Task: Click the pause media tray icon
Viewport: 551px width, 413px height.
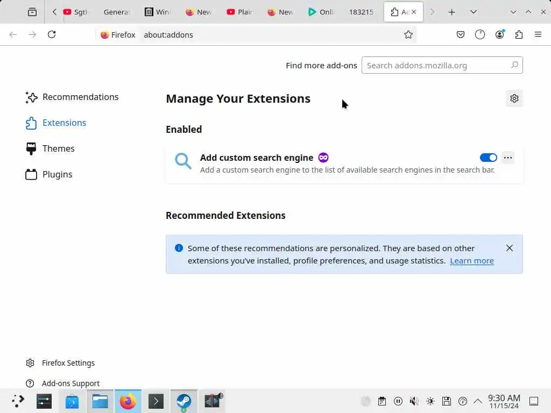Action: point(398,401)
